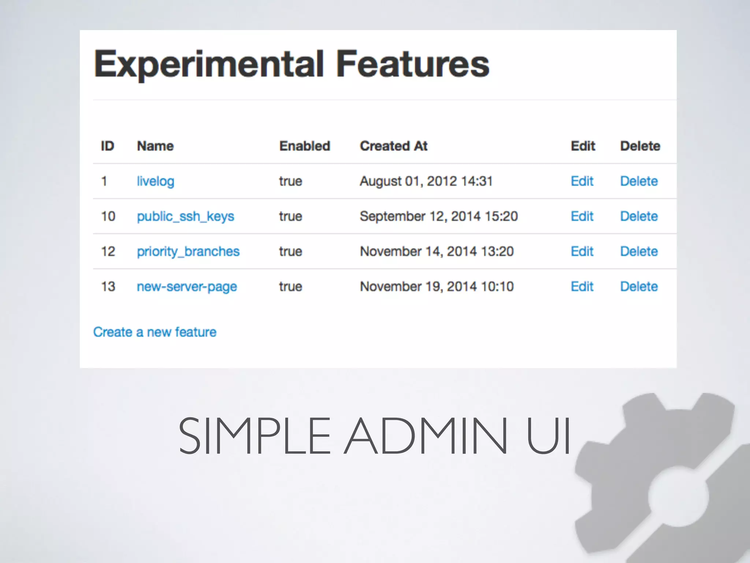Image resolution: width=750 pixels, height=563 pixels.
Task: Click the Edit column header
Action: pyautogui.click(x=583, y=146)
